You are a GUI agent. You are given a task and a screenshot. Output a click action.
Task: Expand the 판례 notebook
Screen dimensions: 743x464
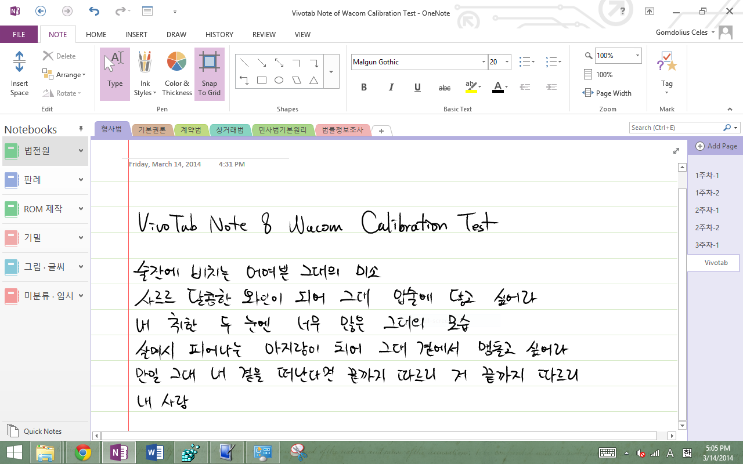[81, 180]
